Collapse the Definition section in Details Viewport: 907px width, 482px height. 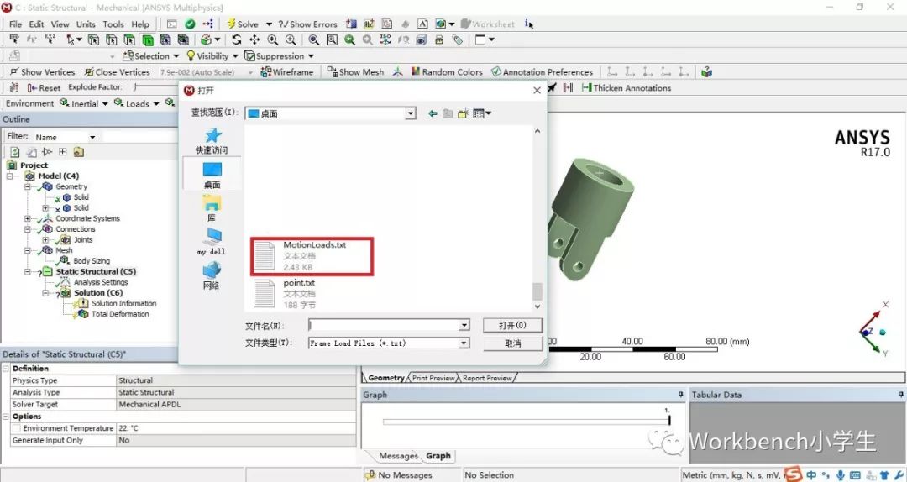(x=6, y=368)
